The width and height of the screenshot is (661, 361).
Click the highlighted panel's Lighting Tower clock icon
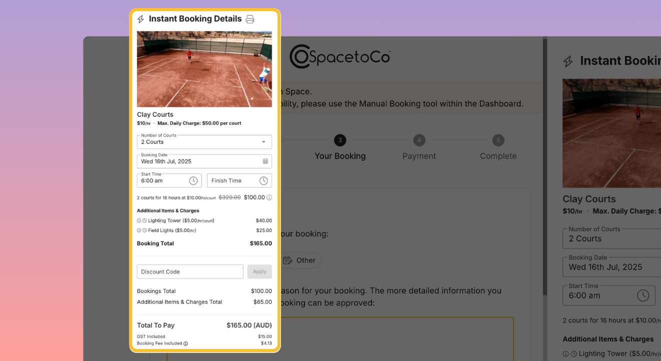click(144, 220)
